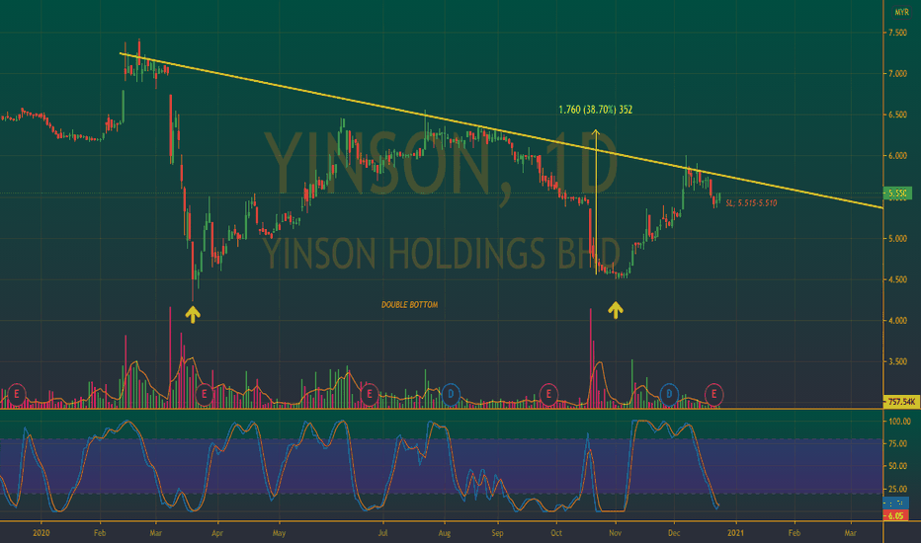Viewport: 921px width, 543px height.
Task: Select the SL: 5.515-5.510 stop loss note
Action: pyautogui.click(x=751, y=203)
